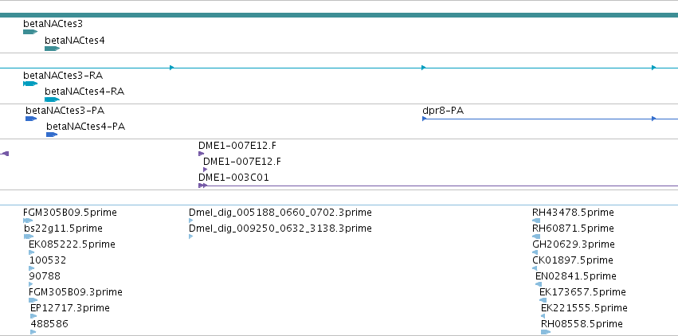Select the bs22g11.5prime EST label
The width and height of the screenshot is (678, 336).
(64, 228)
